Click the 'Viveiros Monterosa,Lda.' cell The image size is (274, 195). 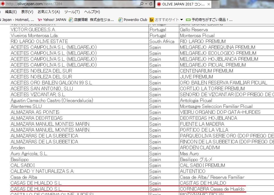[79, 35]
